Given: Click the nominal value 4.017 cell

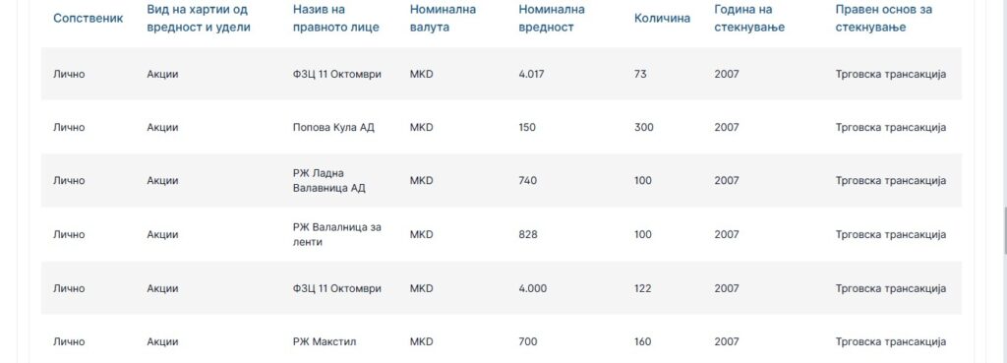Looking at the screenshot, I should tap(531, 74).
